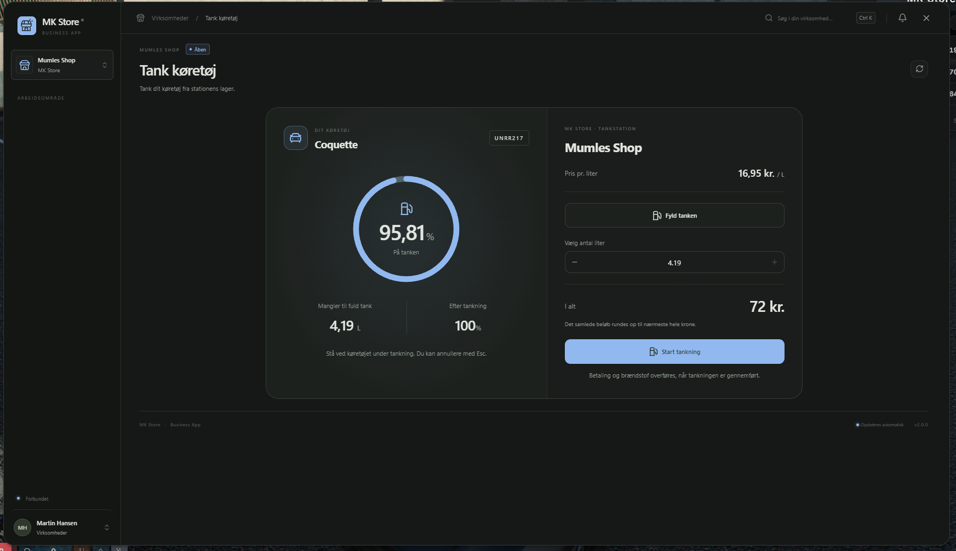956x551 pixels.
Task: Open notifications bell
Action: click(x=902, y=18)
